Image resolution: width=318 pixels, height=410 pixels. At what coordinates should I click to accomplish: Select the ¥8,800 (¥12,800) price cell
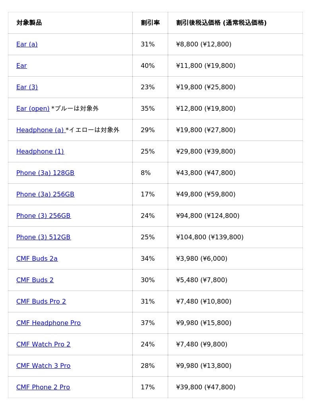coord(235,44)
